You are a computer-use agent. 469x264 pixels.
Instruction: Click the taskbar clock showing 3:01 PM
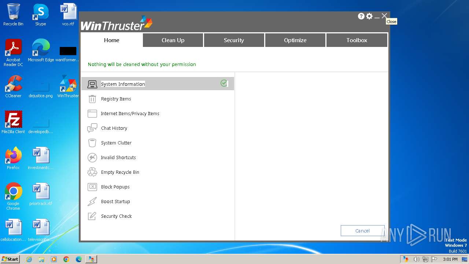(450, 259)
